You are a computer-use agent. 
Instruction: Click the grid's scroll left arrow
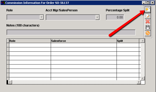click(x=10, y=82)
